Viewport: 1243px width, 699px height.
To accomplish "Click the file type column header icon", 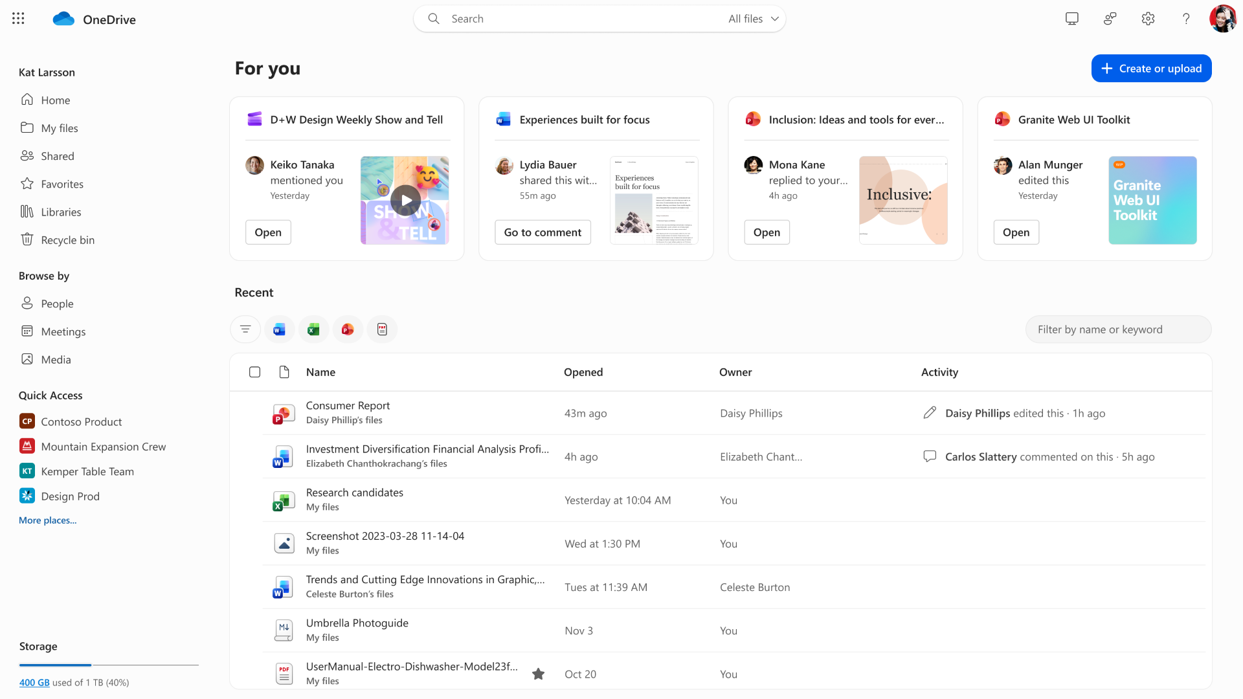I will 284,372.
